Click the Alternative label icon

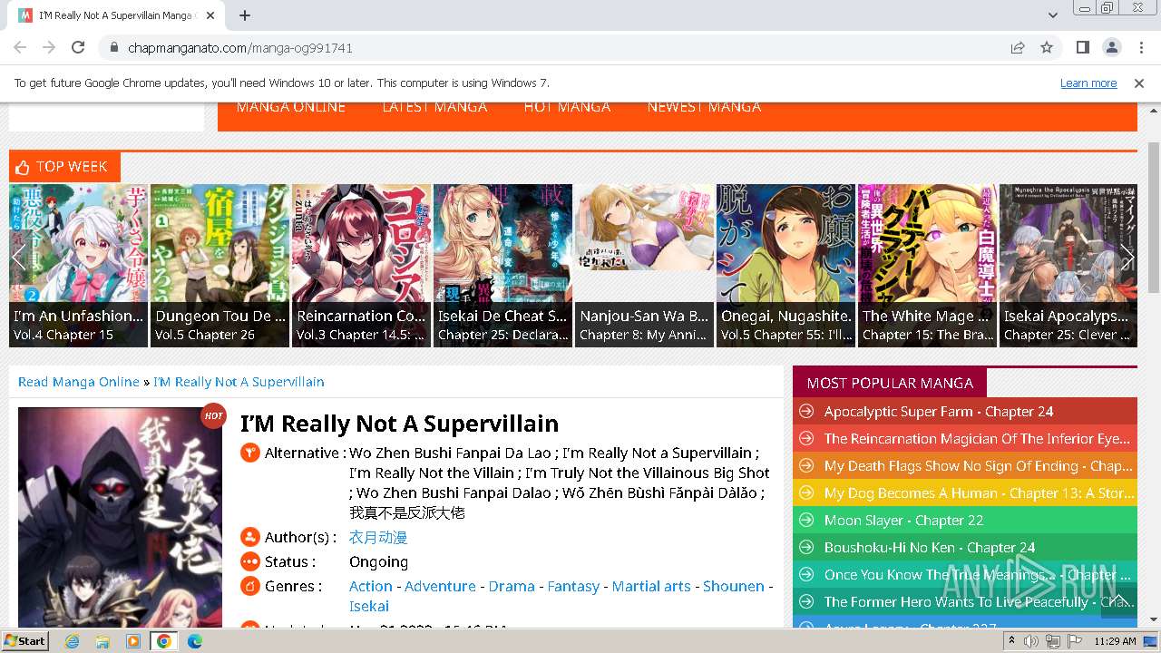tap(250, 453)
